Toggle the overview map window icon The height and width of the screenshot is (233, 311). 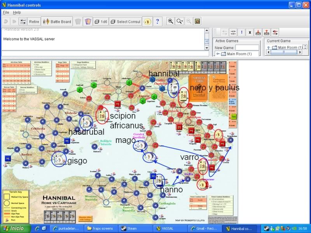[197, 21]
